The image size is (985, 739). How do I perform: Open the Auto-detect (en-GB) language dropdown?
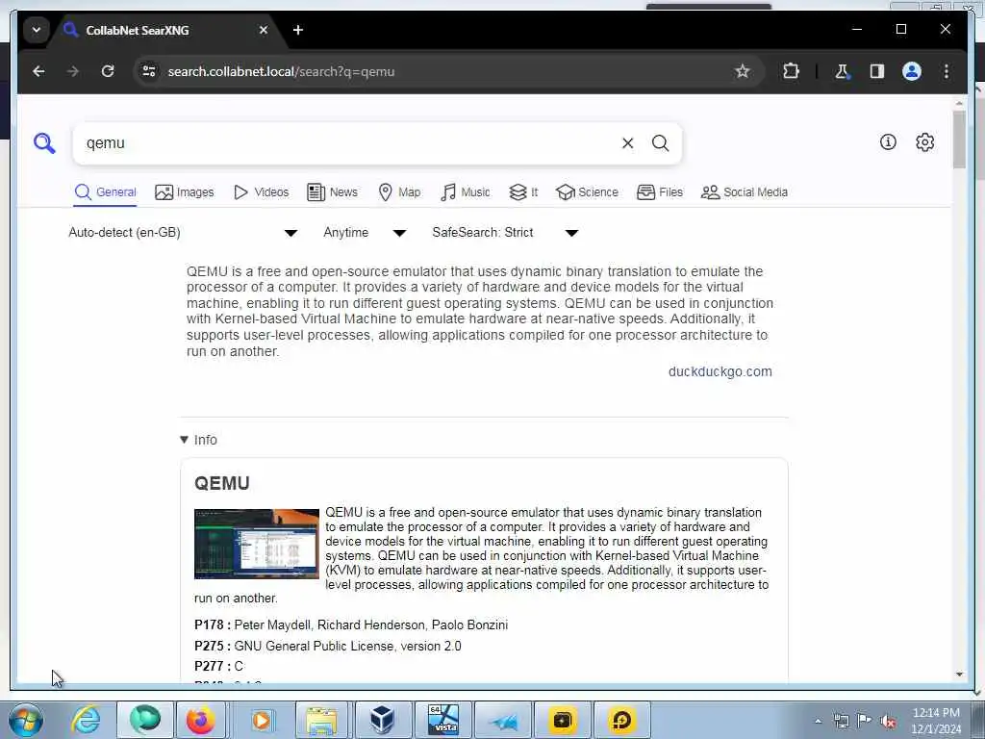tap(182, 233)
